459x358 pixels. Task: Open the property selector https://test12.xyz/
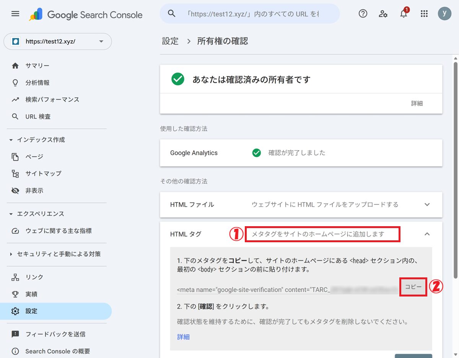tap(57, 42)
